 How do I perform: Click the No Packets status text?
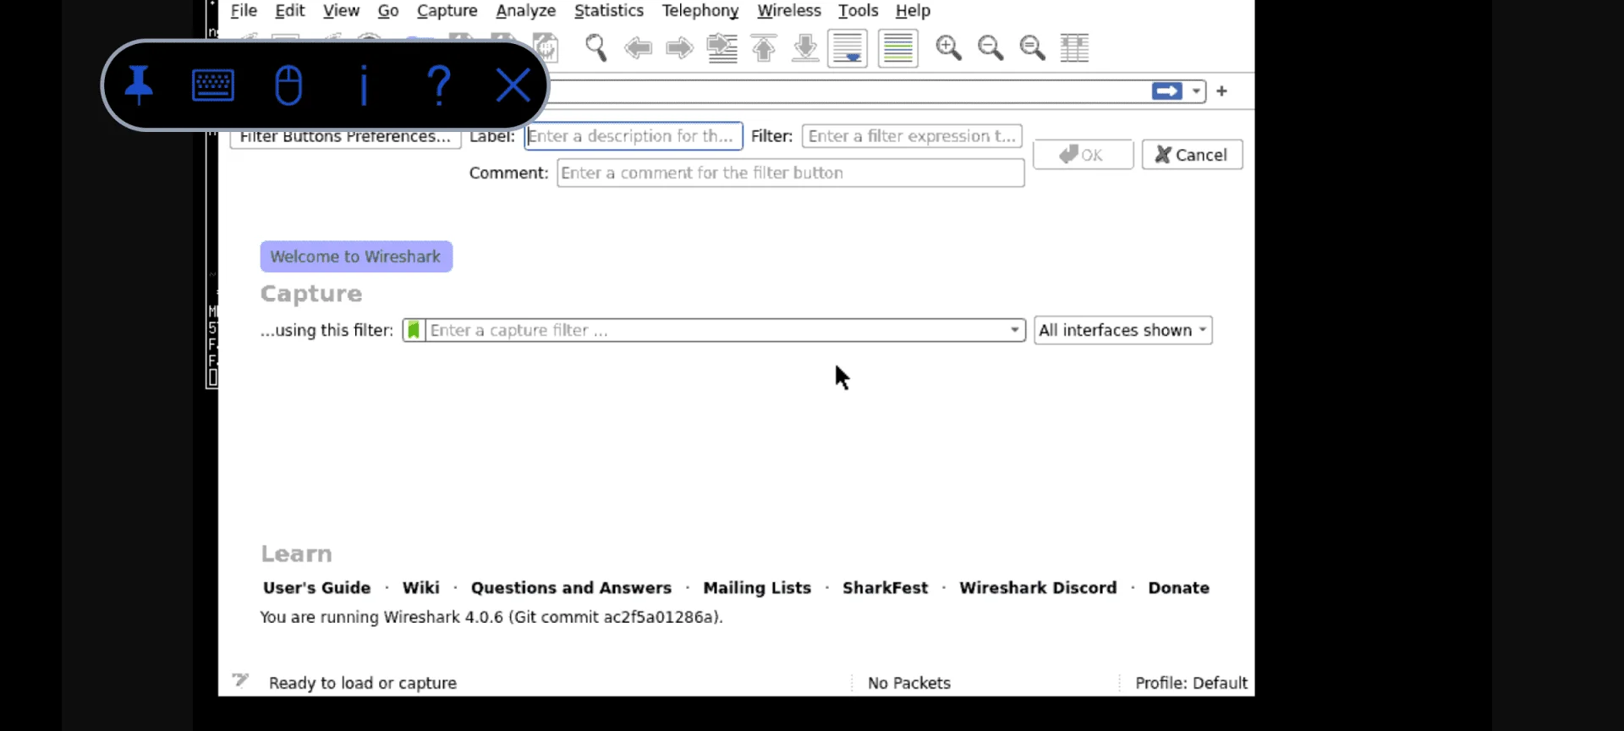[909, 683]
